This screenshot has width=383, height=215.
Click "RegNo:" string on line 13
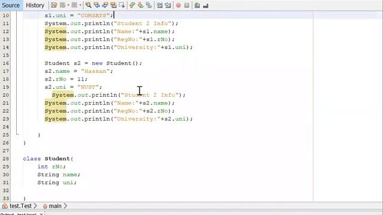coord(128,39)
